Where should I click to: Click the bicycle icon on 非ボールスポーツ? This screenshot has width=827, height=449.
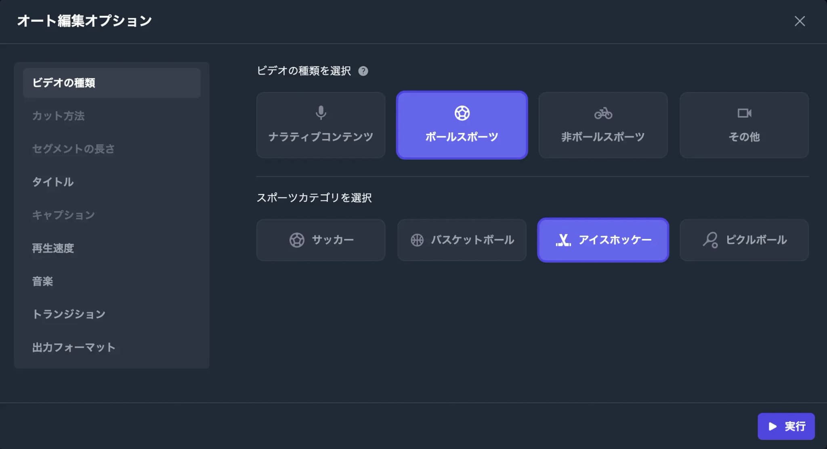tap(603, 114)
